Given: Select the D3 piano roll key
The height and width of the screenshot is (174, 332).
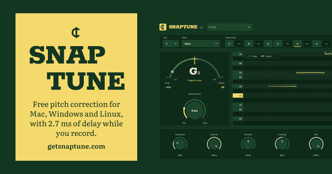Looking at the screenshot, I should pos(238,119).
